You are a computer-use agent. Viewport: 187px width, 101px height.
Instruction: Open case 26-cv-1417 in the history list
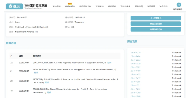135,78
